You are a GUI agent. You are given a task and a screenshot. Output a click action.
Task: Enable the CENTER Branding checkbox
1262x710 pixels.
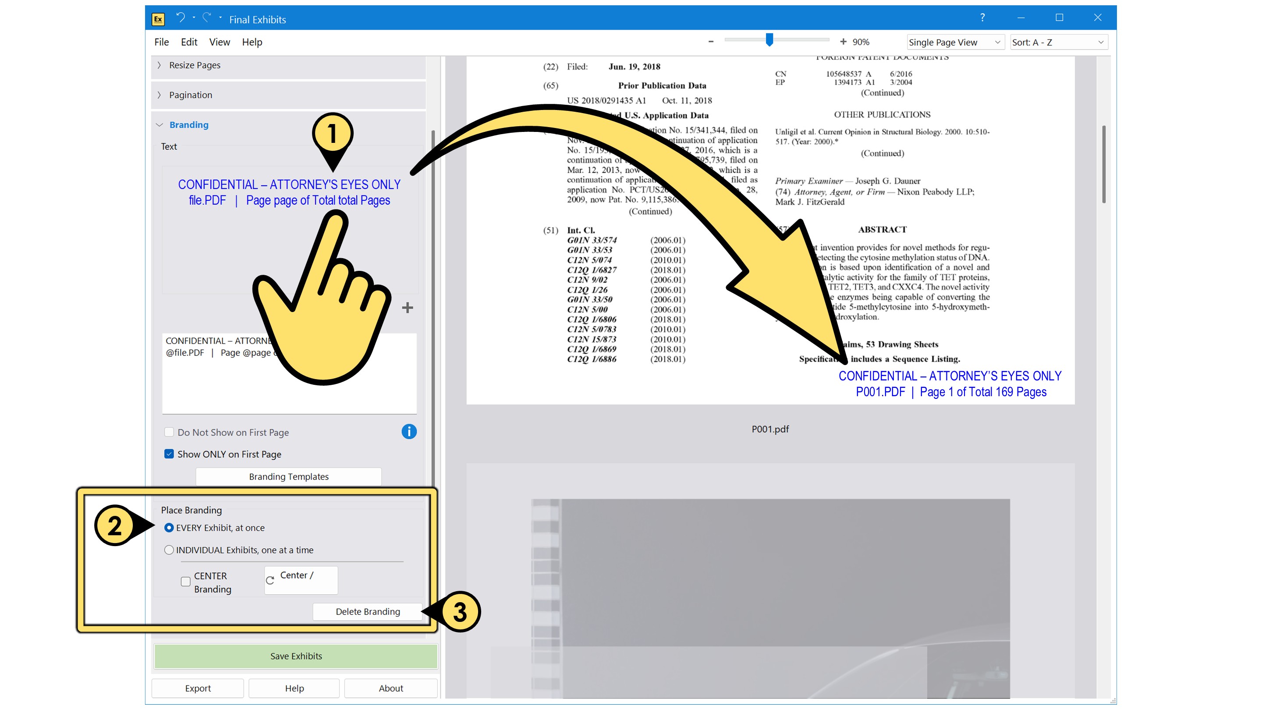(x=185, y=582)
